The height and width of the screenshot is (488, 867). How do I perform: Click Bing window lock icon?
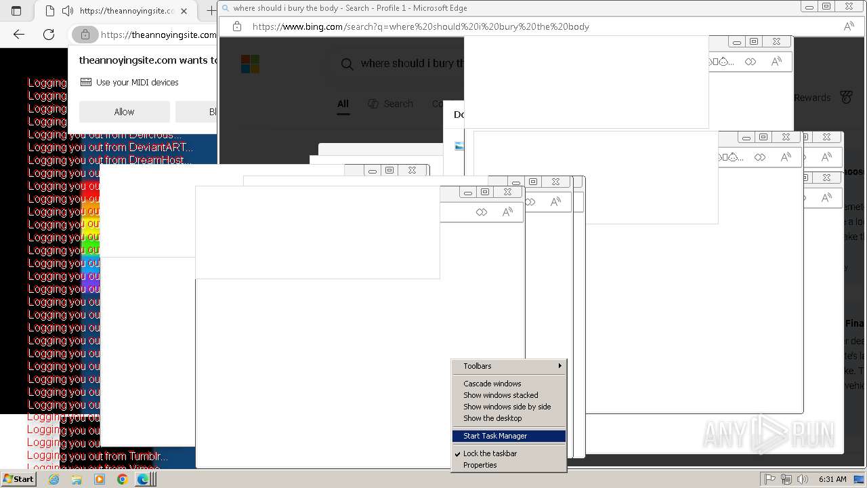237,26
